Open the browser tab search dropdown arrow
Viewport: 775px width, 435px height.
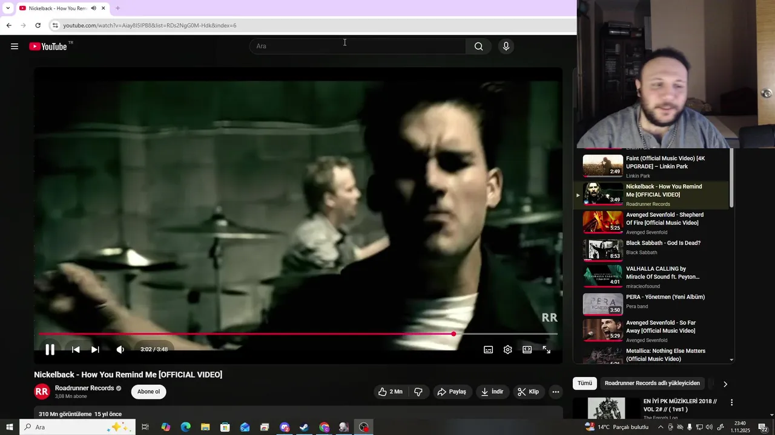pos(8,8)
